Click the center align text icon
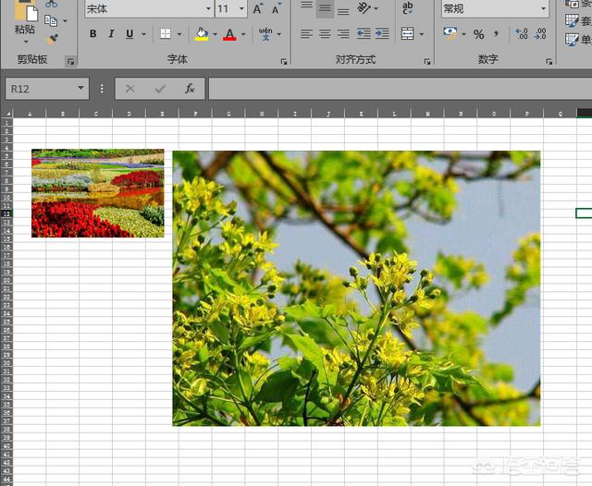Screen dimensions: 592x486 click(325, 34)
